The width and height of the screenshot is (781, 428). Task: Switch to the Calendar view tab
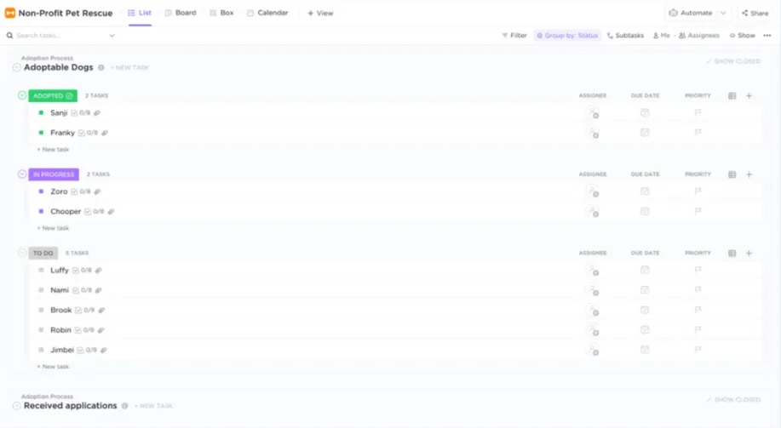point(267,13)
